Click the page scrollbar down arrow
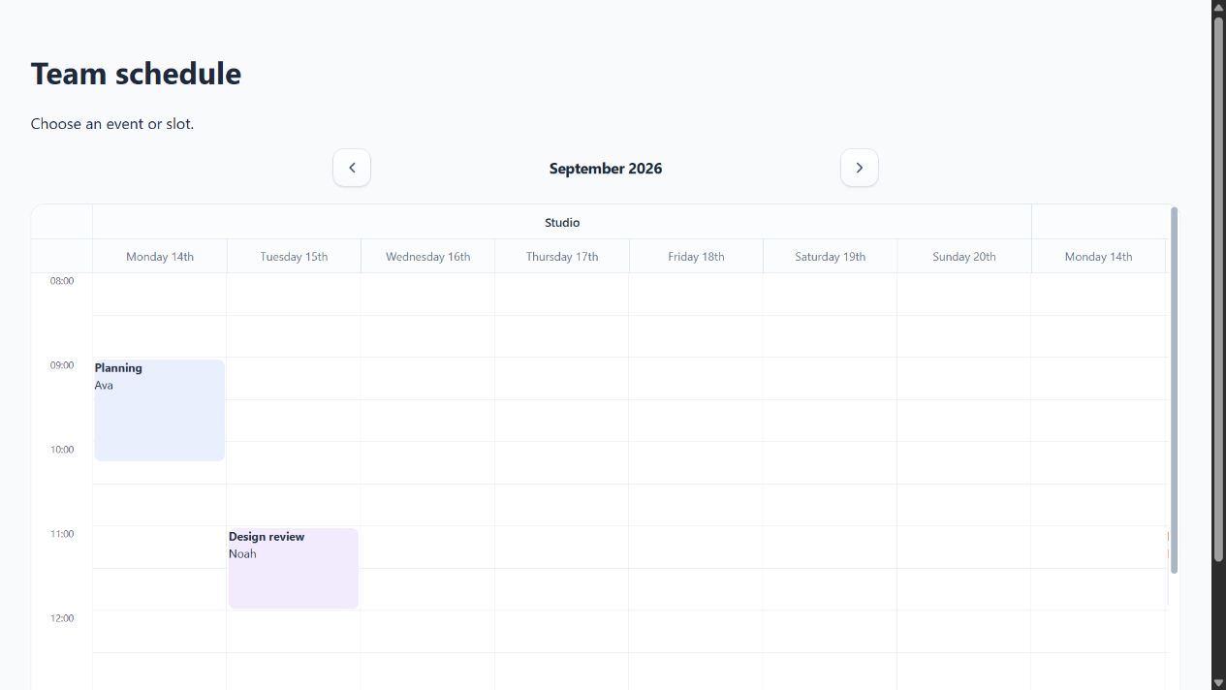Screen dimensions: 1226x690 pos(1218,682)
